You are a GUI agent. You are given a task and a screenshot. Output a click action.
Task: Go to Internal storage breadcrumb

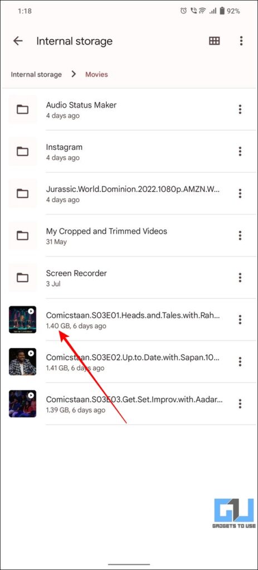point(36,75)
